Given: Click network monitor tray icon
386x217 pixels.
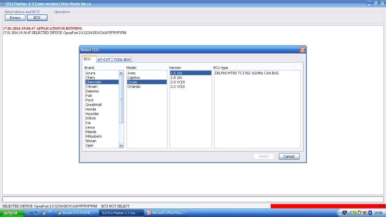Looking at the screenshot, I should pyautogui.click(x=345, y=213).
